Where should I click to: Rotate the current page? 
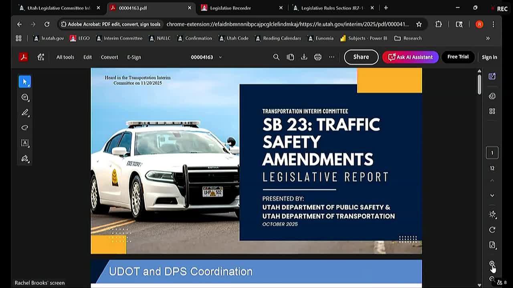tap(493, 229)
